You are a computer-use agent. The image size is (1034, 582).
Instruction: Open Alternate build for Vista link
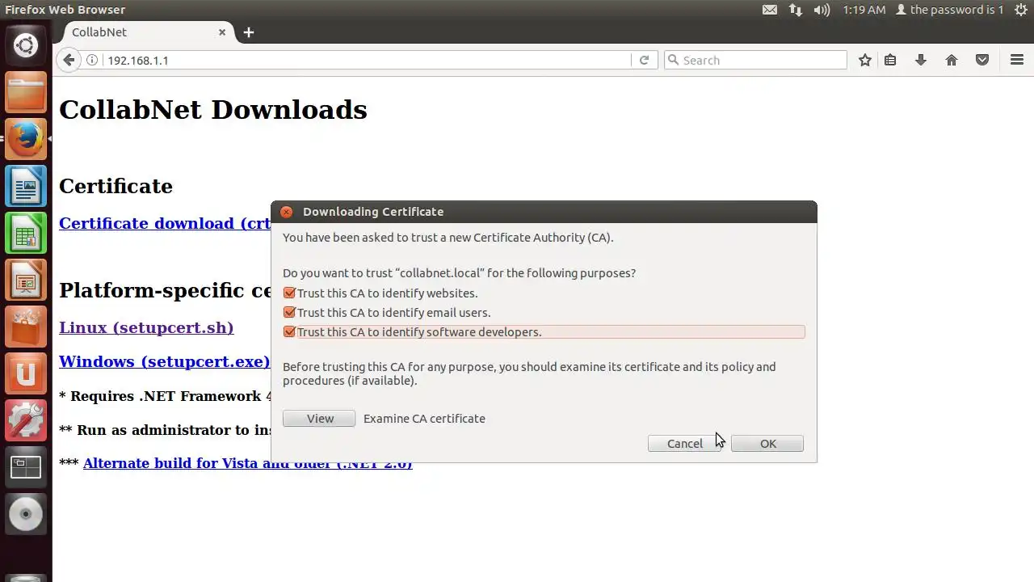pos(248,463)
